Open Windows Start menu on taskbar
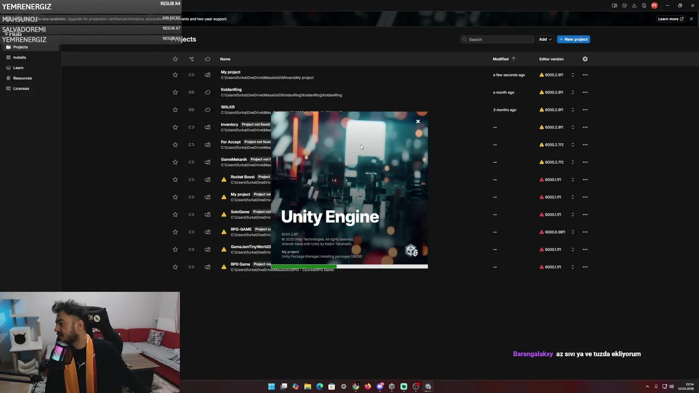The height and width of the screenshot is (393, 699). pyautogui.click(x=271, y=386)
